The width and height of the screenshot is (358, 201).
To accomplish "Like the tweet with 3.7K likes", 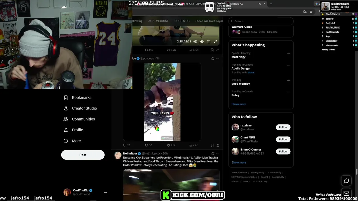I will pos(171,50).
